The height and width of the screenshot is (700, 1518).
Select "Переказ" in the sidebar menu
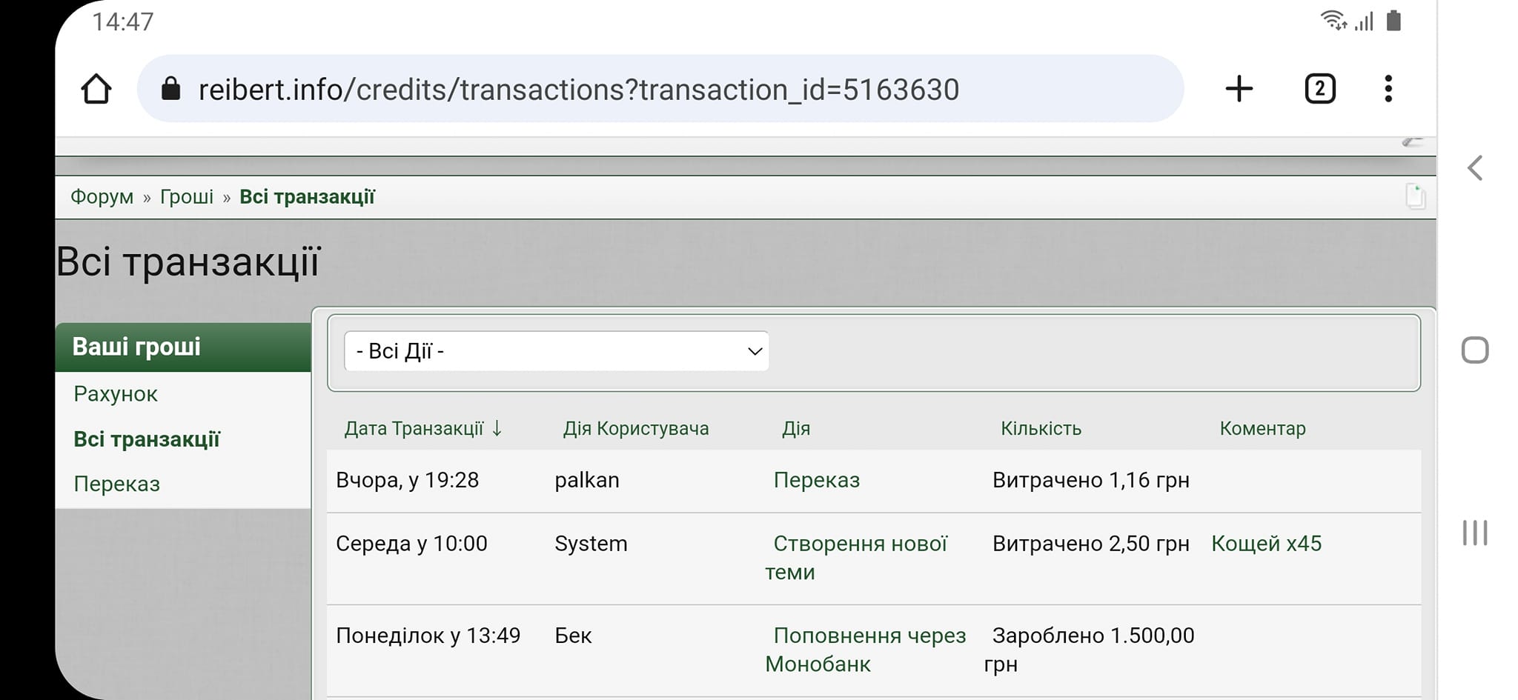pos(117,484)
